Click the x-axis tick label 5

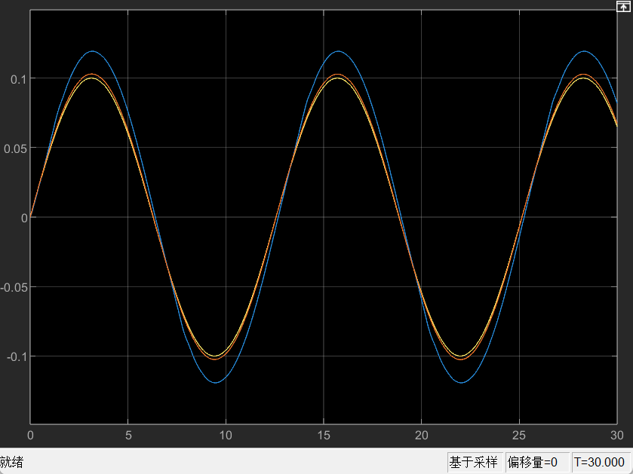click(x=128, y=436)
